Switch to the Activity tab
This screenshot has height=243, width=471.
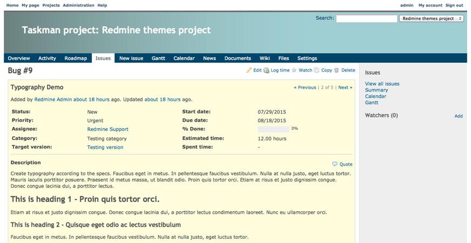47,58
